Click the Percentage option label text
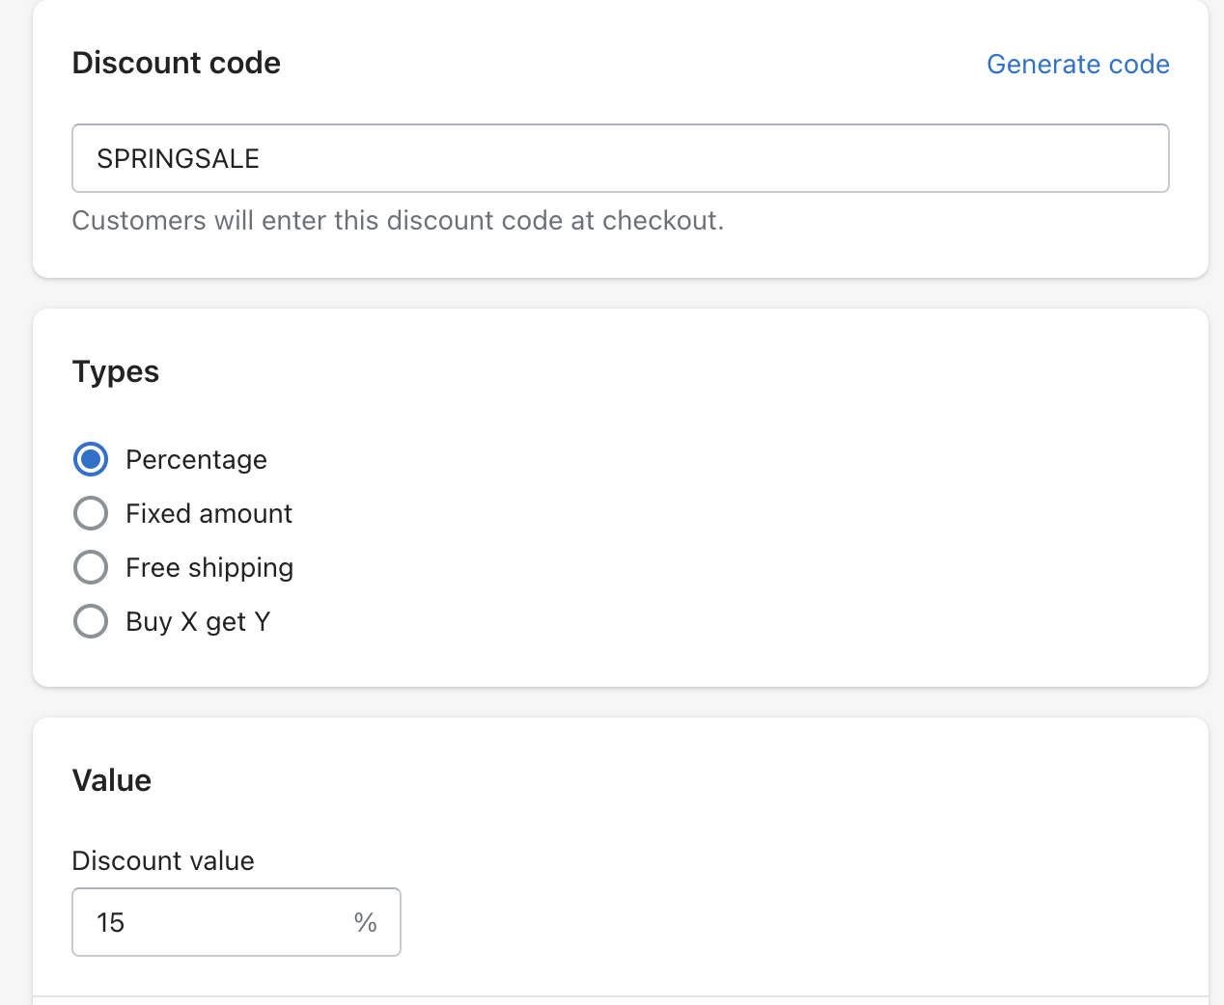1224x1005 pixels. point(196,459)
